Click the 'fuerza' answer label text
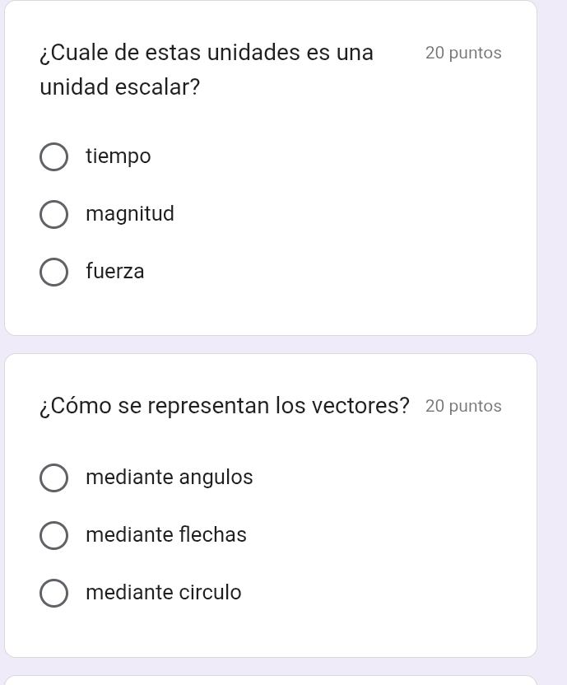This screenshot has height=685, width=567. pyautogui.click(x=115, y=272)
